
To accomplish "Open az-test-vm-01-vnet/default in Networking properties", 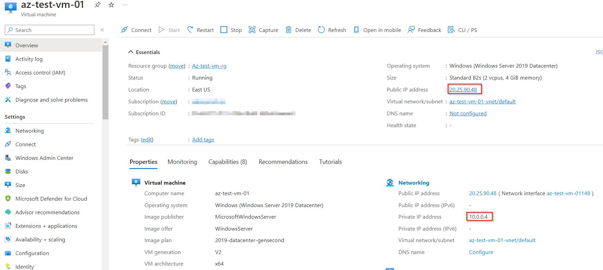I will pos(502,240).
